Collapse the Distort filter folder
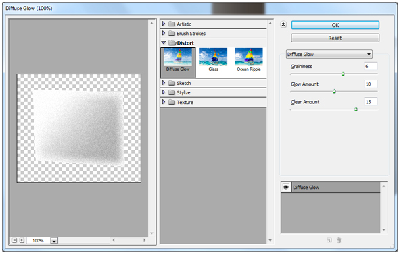This screenshot has height=255, width=399. point(164,42)
